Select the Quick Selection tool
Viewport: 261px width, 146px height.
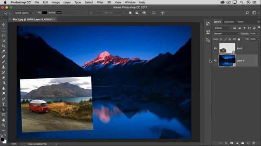point(4,41)
